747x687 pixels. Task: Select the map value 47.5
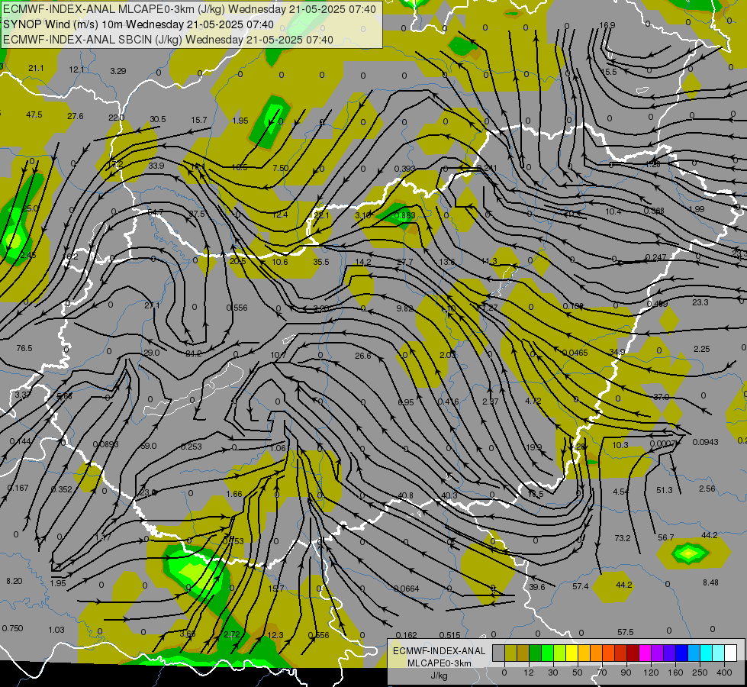click(34, 115)
